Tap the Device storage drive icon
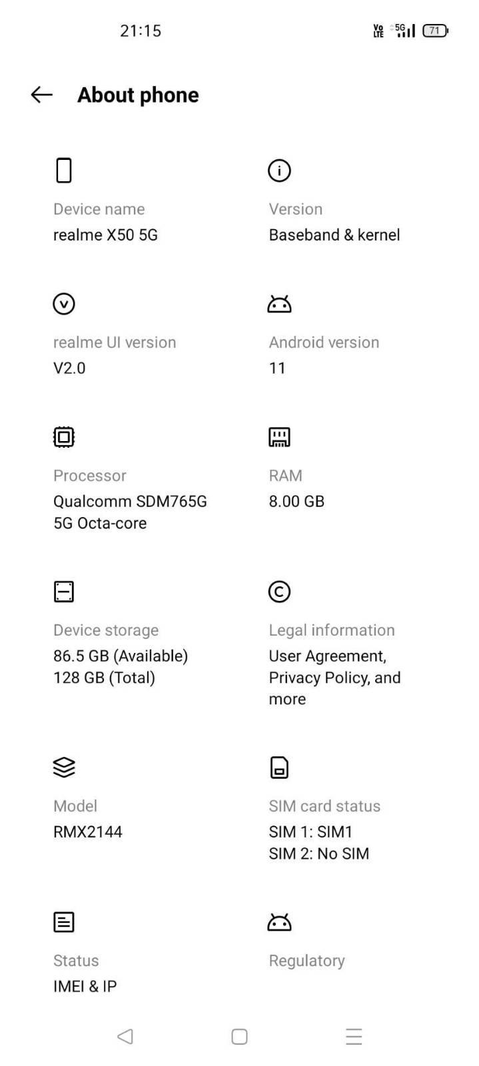The image size is (479, 1066). [64, 592]
